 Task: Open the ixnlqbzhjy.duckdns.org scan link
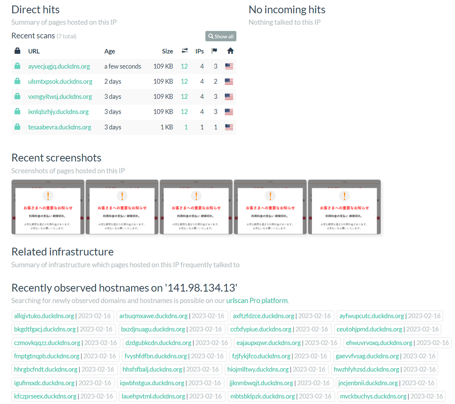pos(58,112)
